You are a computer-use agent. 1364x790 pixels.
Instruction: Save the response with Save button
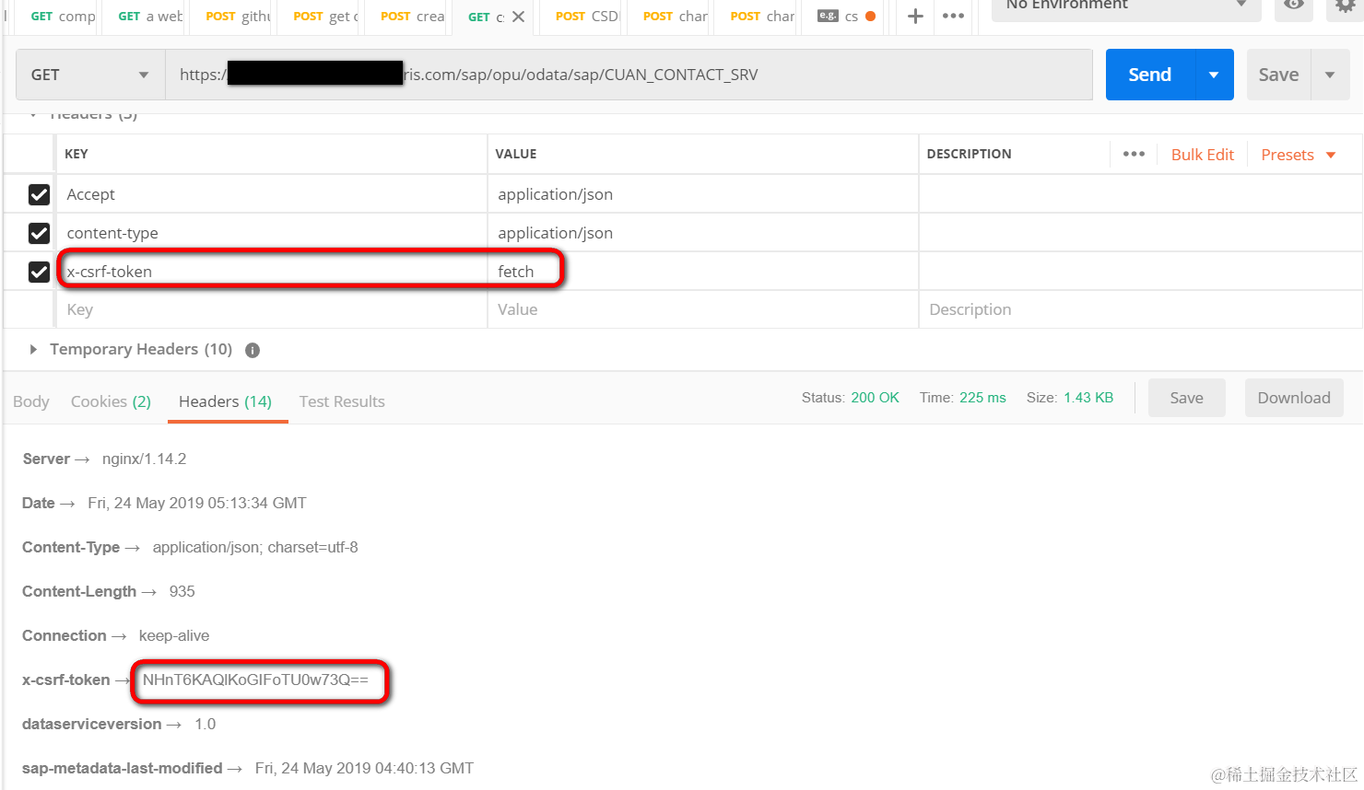[x=1186, y=398]
